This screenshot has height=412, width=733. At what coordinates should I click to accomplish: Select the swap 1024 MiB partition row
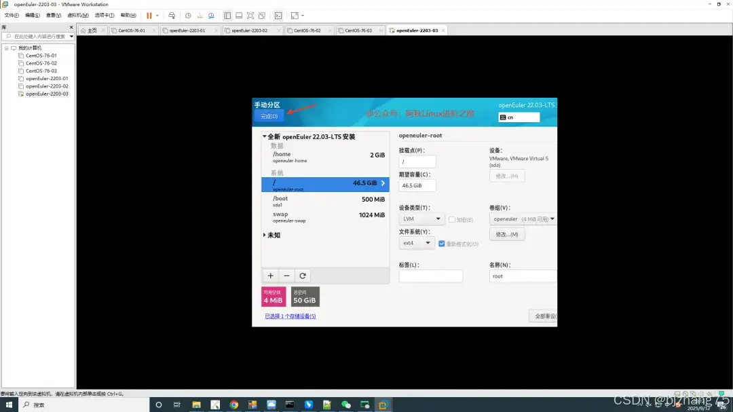[x=325, y=217]
